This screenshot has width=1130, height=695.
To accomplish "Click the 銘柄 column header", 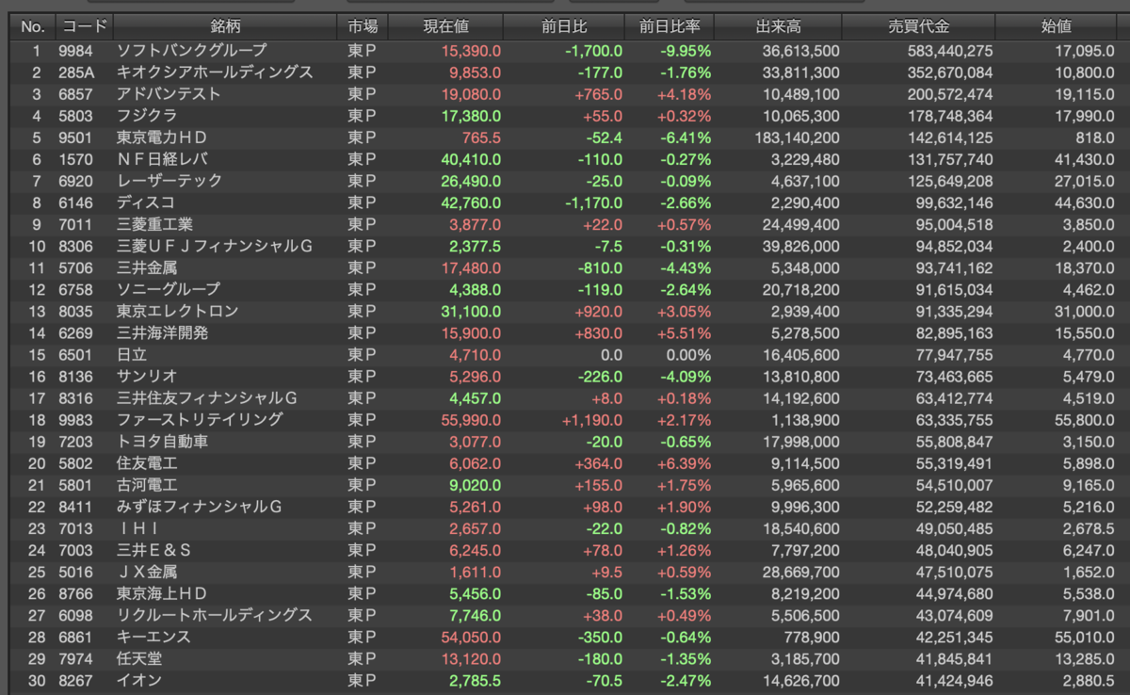I will tap(224, 27).
